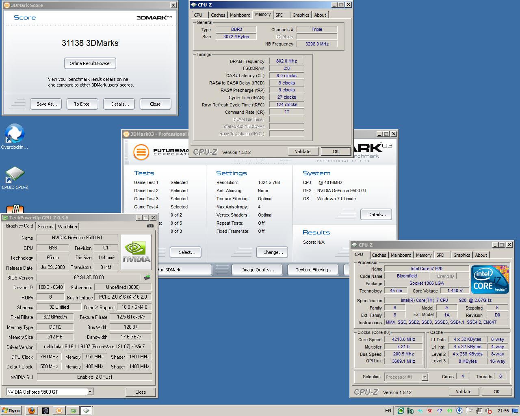This screenshot has width=520, height=416.
Task: Open Graphics tab in lower CPU-Z window
Action: click(462, 255)
